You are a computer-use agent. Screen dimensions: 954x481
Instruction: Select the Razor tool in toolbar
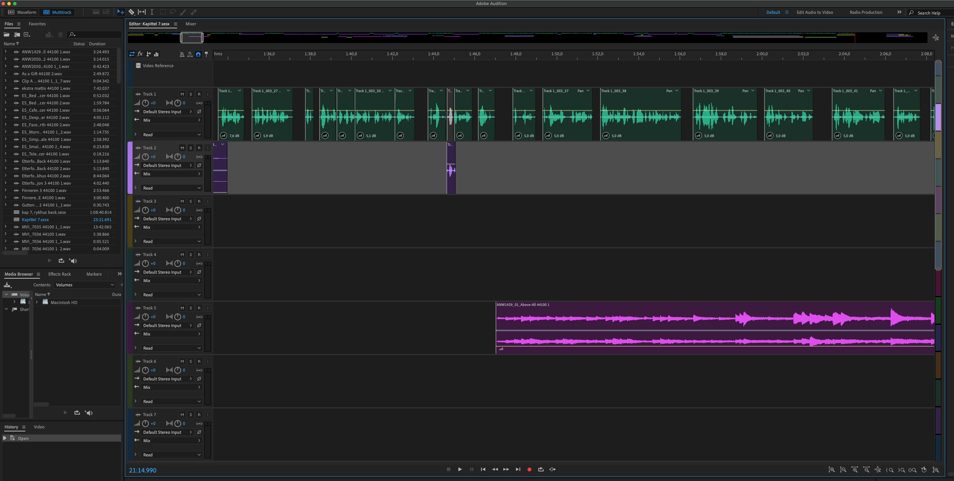[x=131, y=12]
